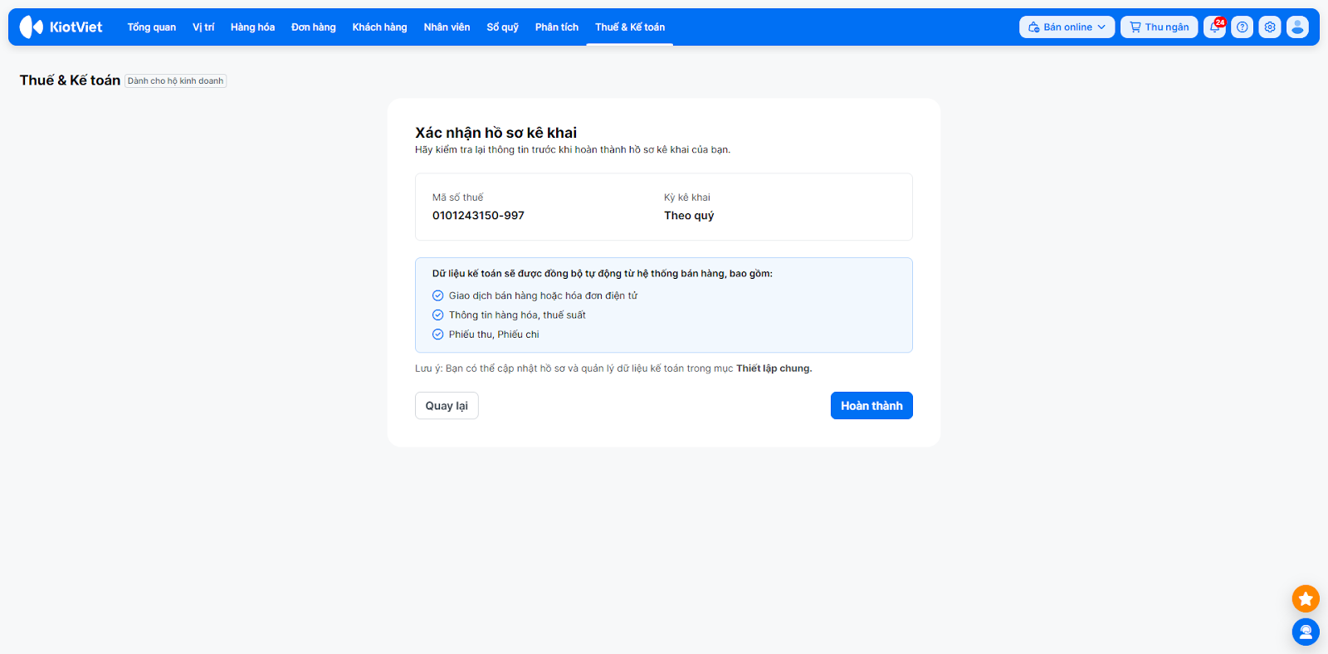The image size is (1328, 654).
Task: Open the Đơn hàng menu
Action: coord(313,27)
